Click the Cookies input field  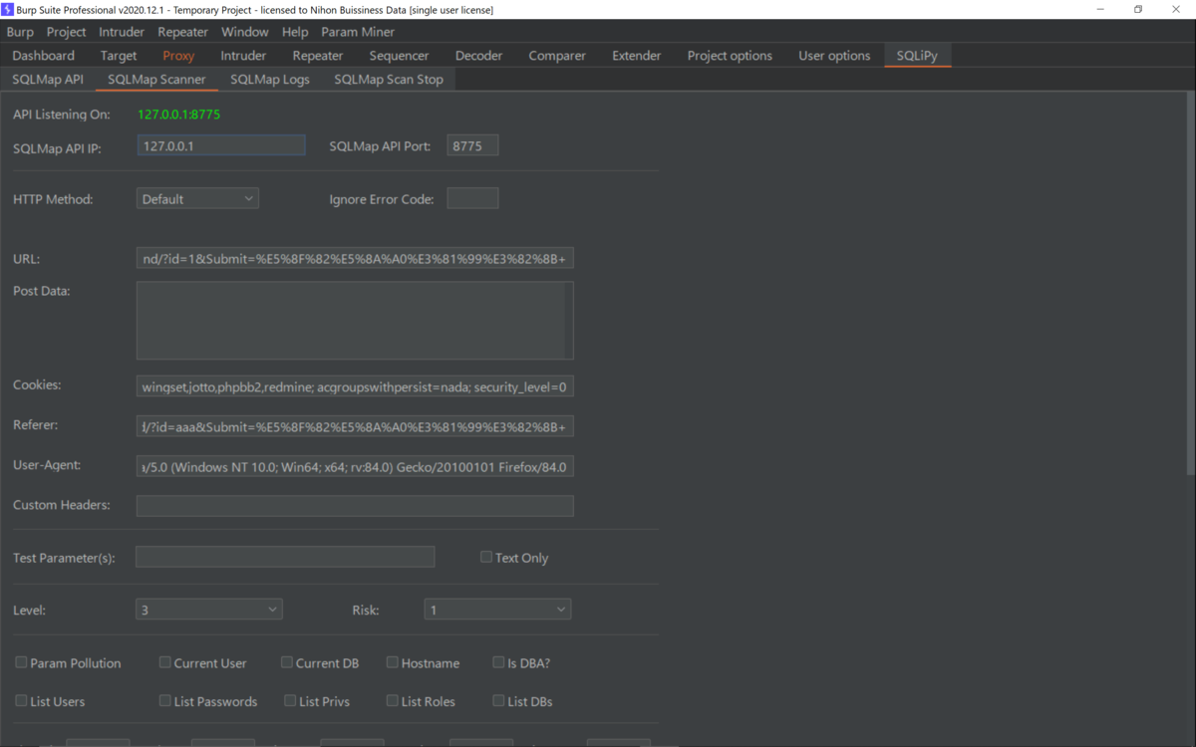[x=355, y=386]
